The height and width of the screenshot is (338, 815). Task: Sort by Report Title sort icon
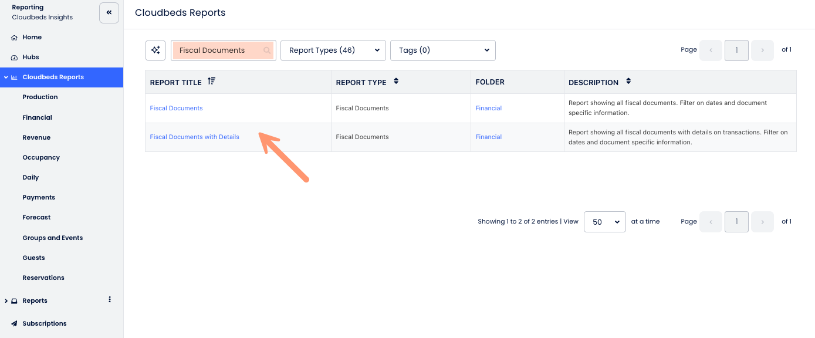[211, 82]
